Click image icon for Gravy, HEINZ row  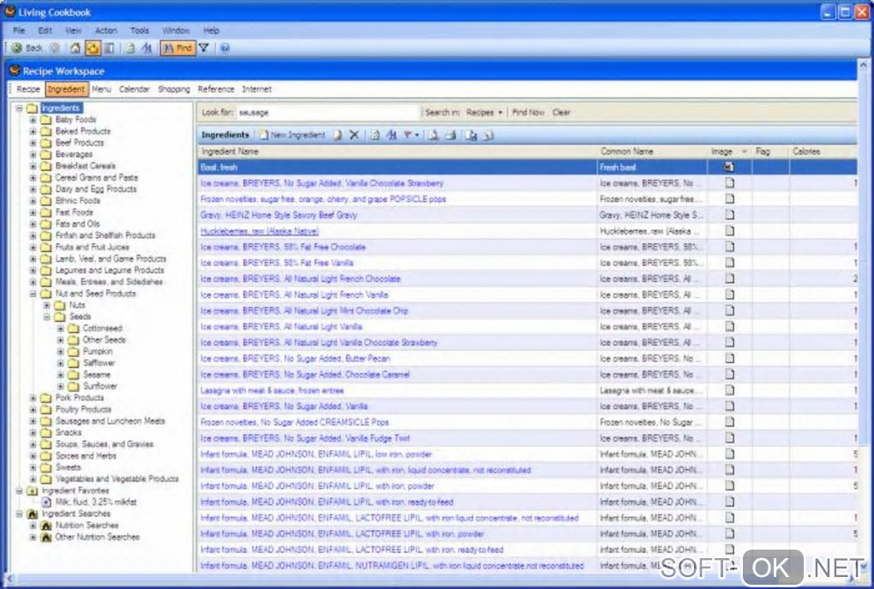tap(730, 215)
